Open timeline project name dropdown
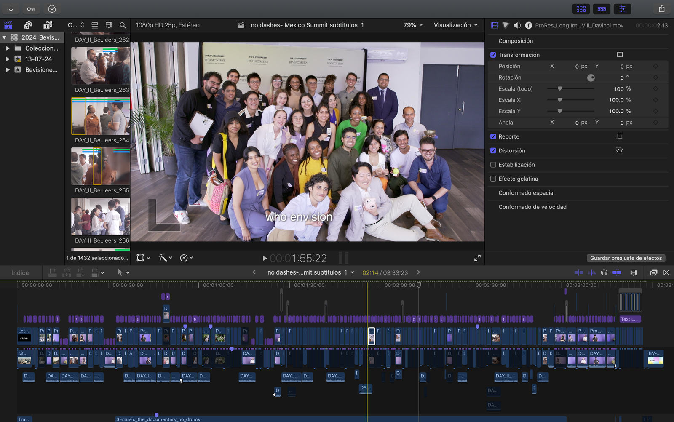This screenshot has width=674, height=422. 311,272
